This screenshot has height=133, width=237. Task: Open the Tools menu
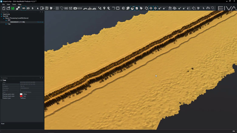(x=14, y=5)
